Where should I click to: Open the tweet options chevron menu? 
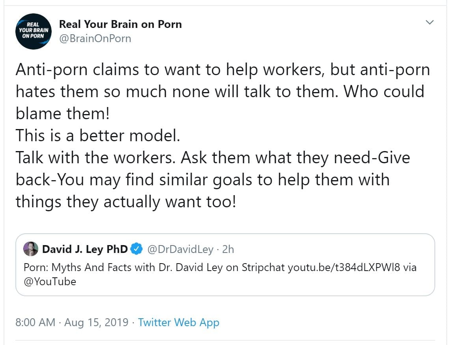[430, 23]
